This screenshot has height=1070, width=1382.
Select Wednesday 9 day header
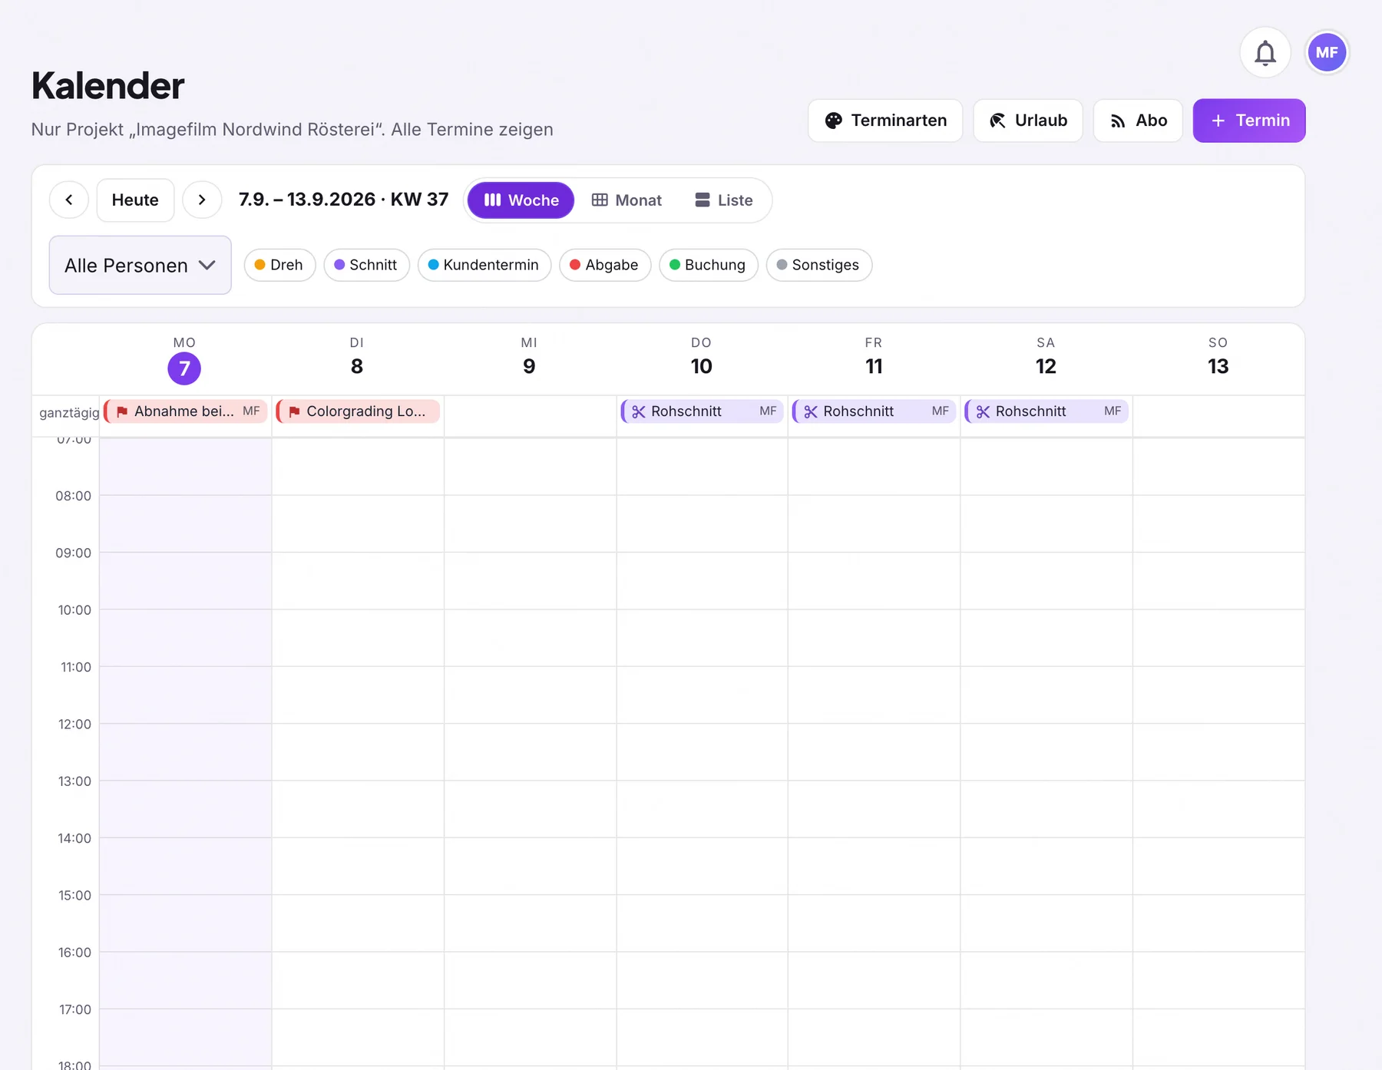click(x=529, y=358)
